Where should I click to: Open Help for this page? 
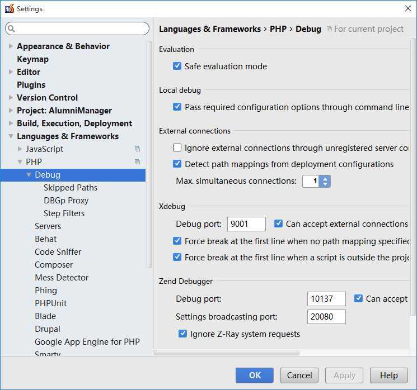[389, 375]
